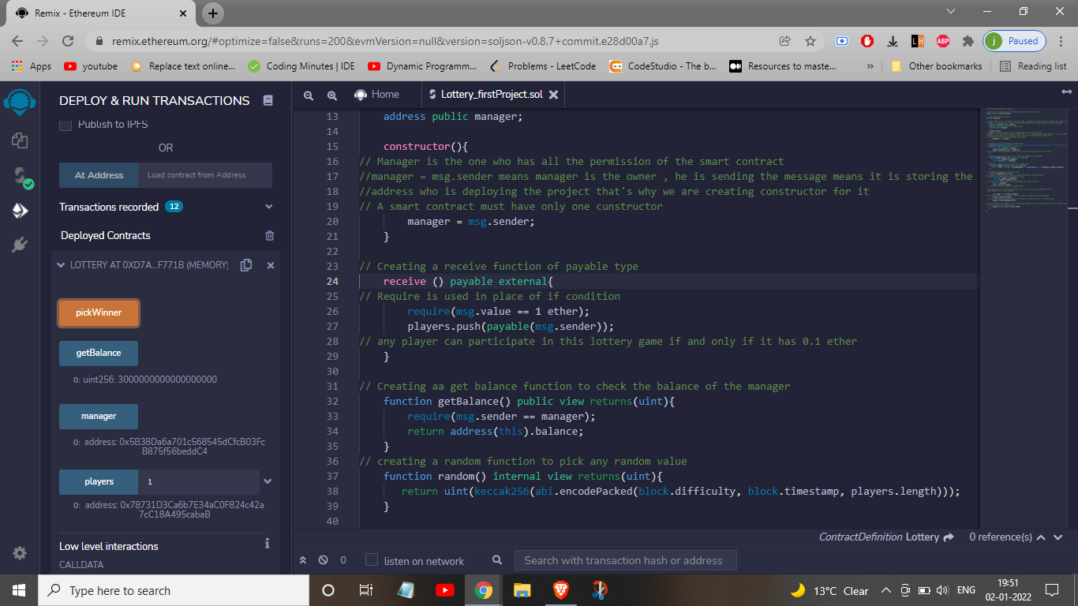The width and height of the screenshot is (1078, 606).
Task: Click the terminal search magnifier icon
Action: point(497,560)
